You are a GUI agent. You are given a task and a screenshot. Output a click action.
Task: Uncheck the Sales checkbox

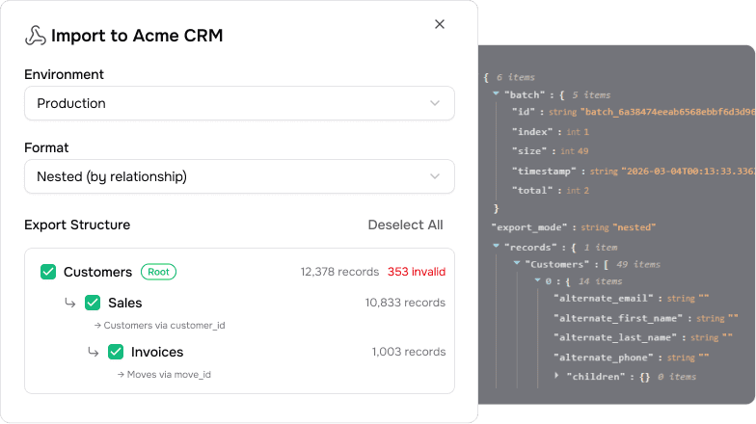point(93,303)
